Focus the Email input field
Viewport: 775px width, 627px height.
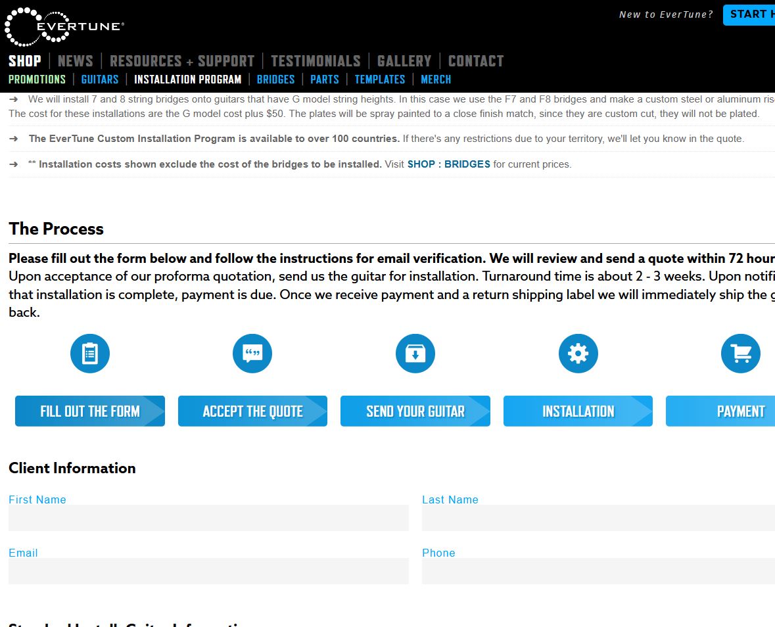pos(208,571)
